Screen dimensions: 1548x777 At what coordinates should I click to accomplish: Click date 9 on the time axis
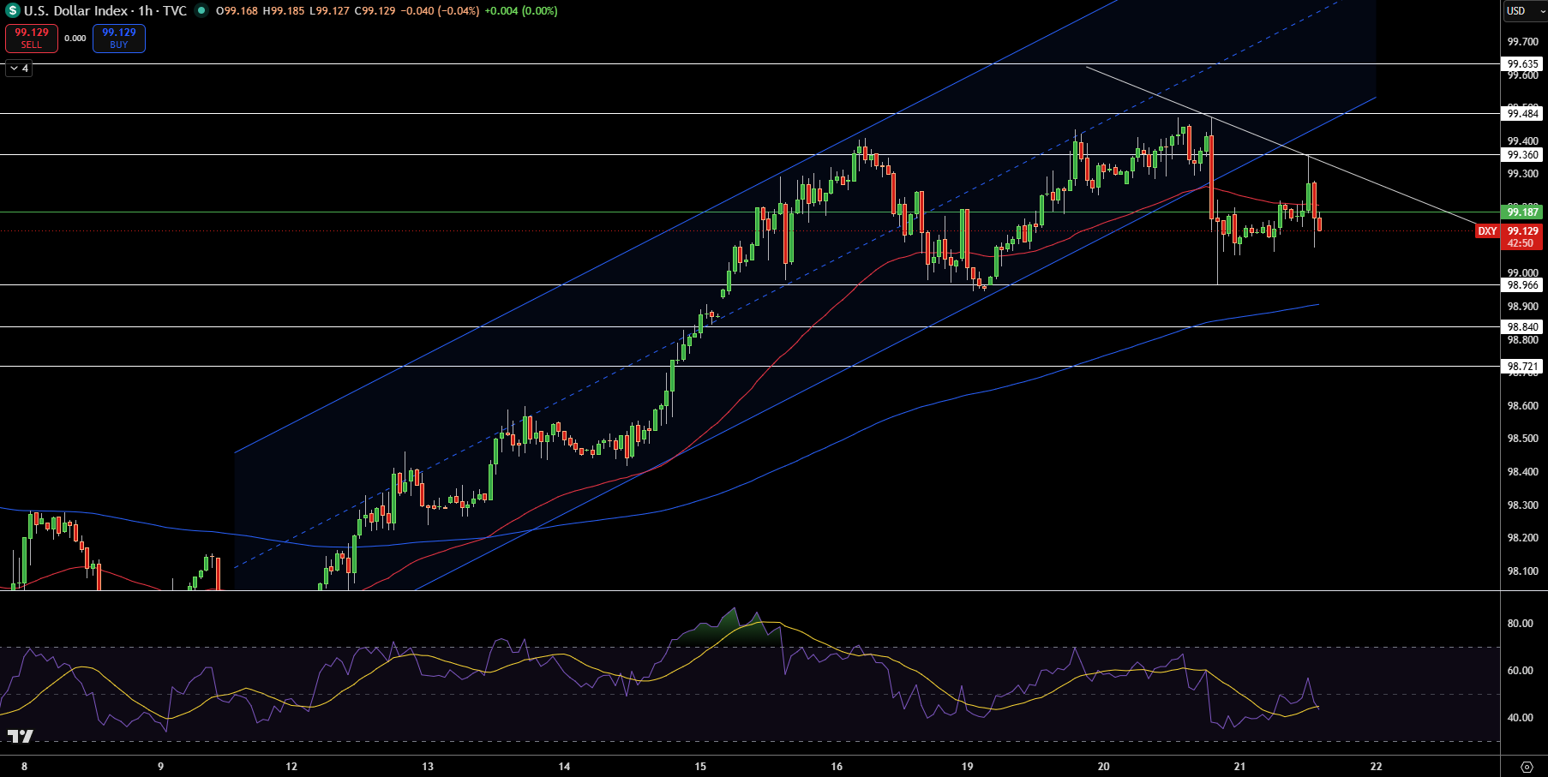[160, 767]
